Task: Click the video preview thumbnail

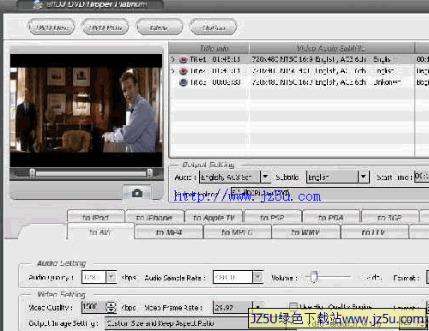Action: tap(86, 111)
